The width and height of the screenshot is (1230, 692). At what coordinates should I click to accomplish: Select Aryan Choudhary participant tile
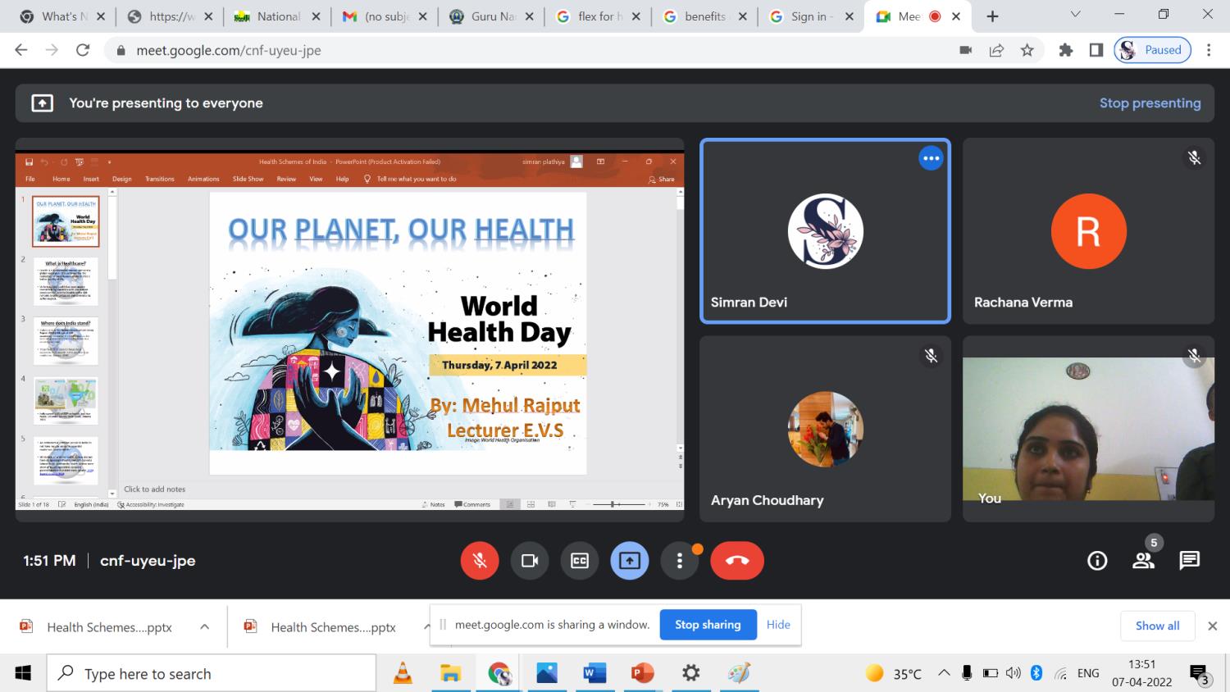coord(825,429)
